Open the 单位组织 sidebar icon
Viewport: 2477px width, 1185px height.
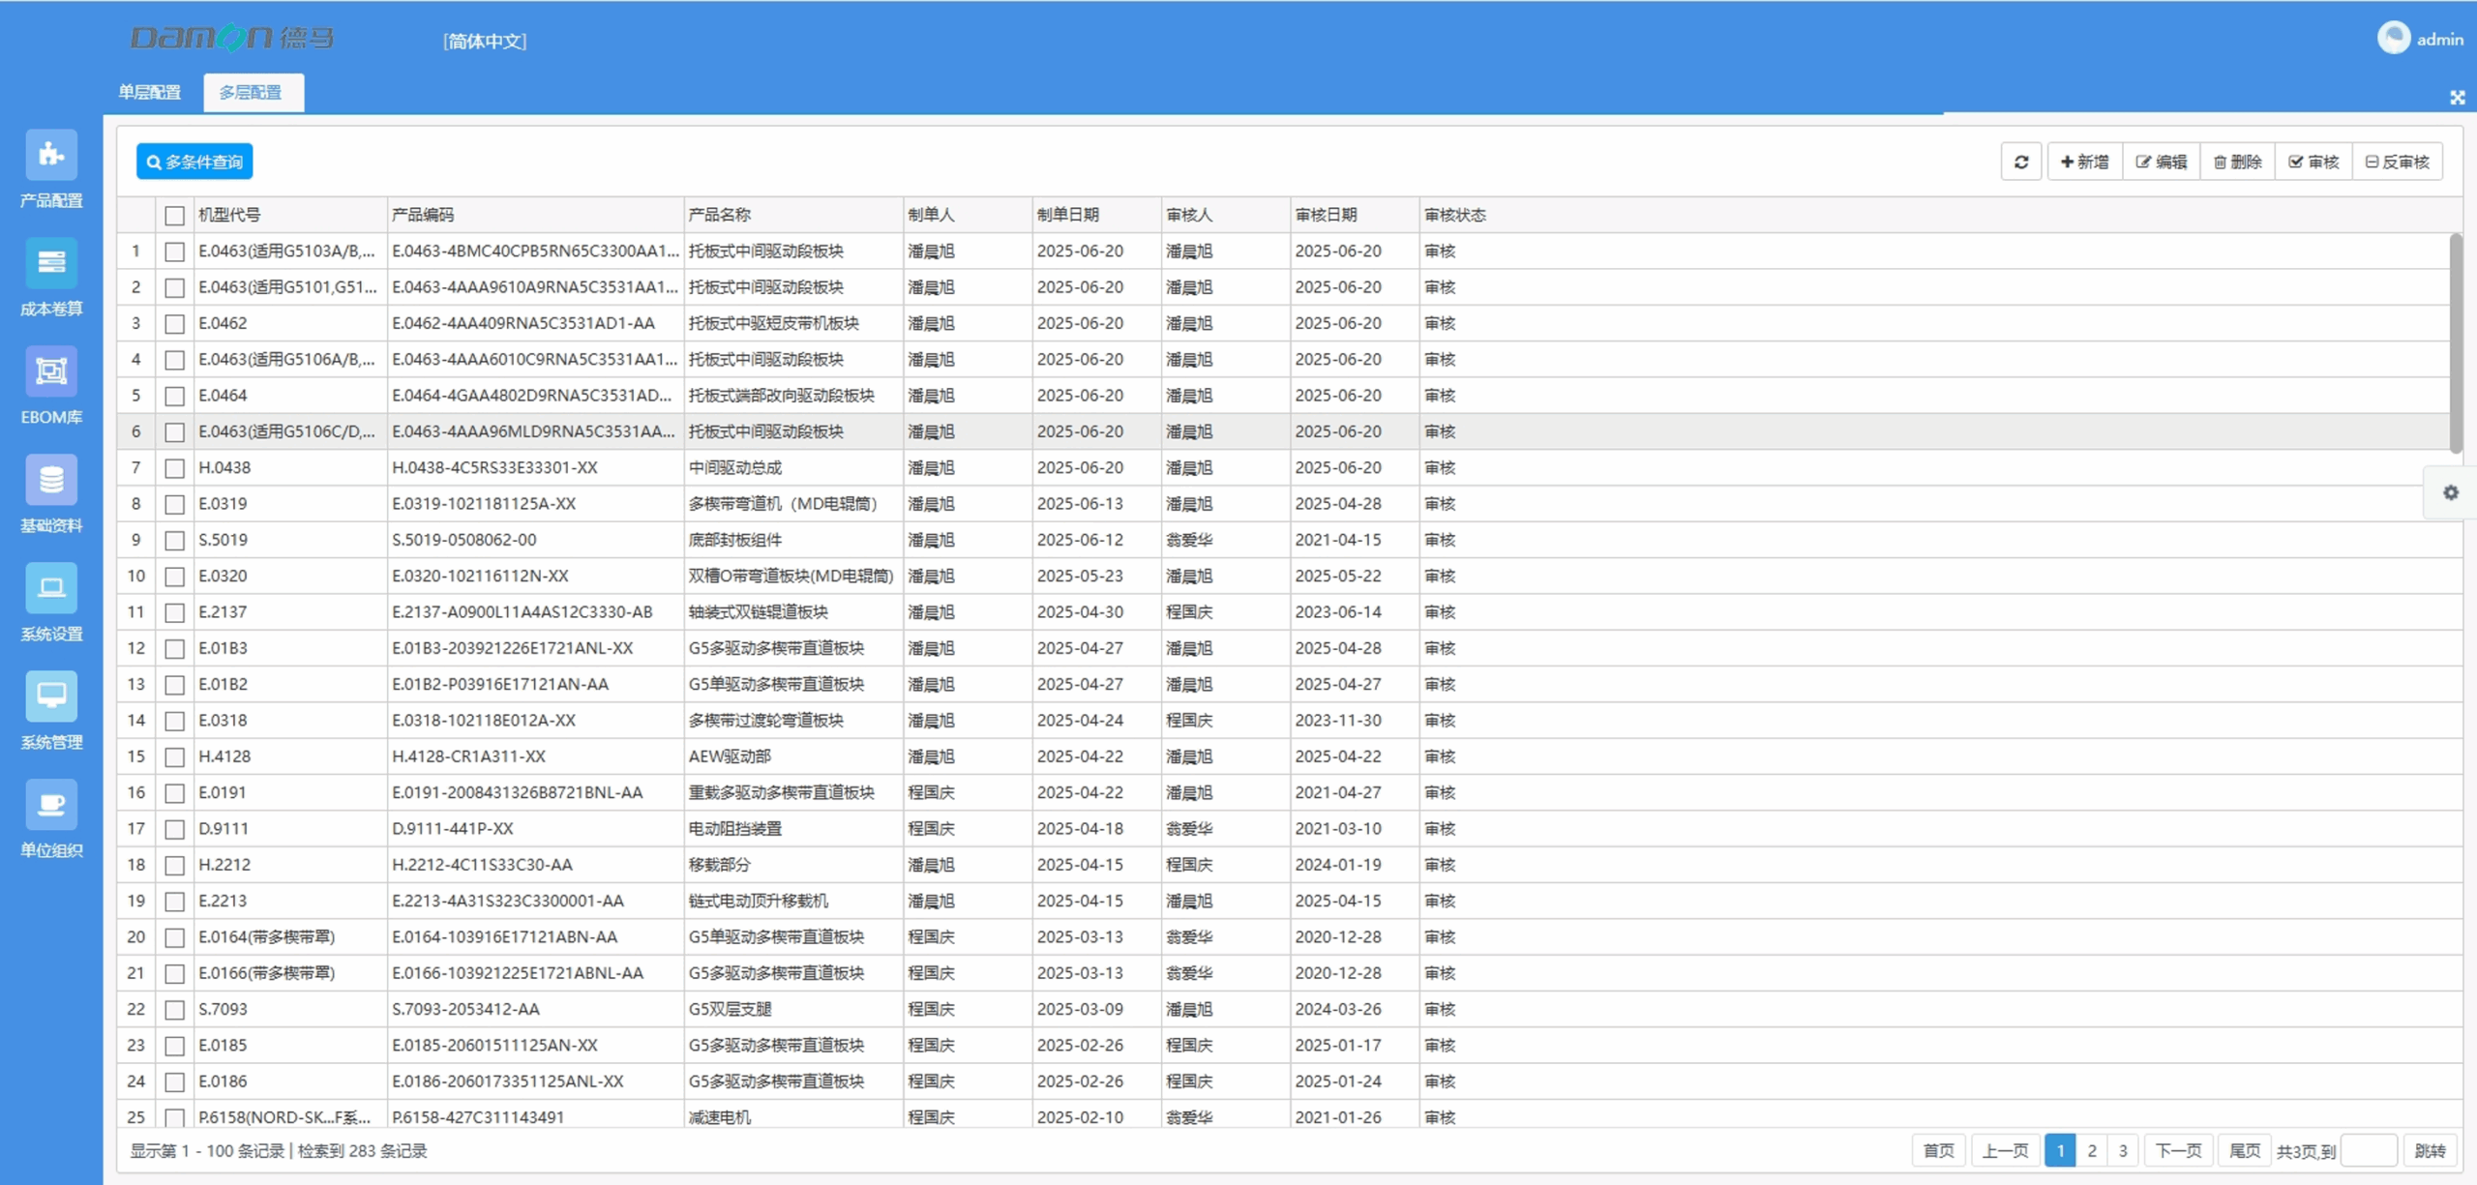pyautogui.click(x=51, y=805)
